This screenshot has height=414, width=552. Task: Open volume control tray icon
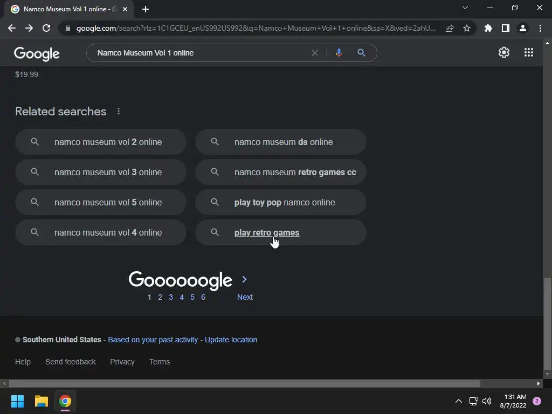click(x=487, y=401)
